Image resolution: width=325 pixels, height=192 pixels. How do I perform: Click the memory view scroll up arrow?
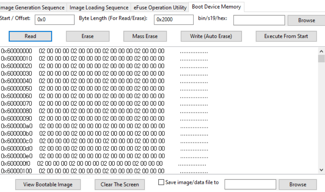pos(321,51)
